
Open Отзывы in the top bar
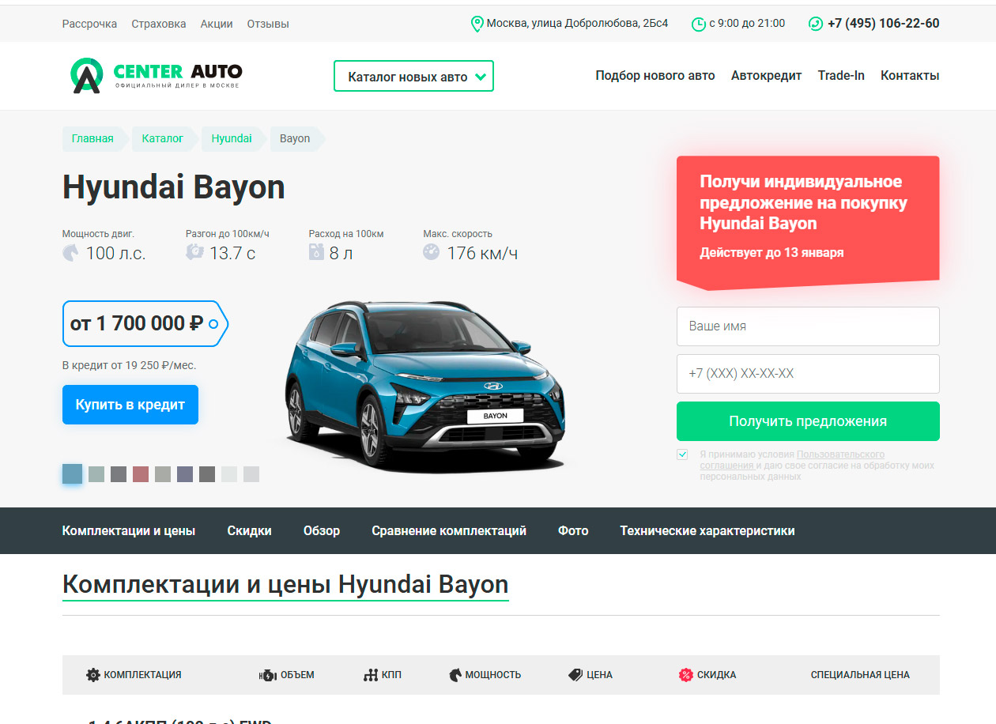(x=268, y=24)
